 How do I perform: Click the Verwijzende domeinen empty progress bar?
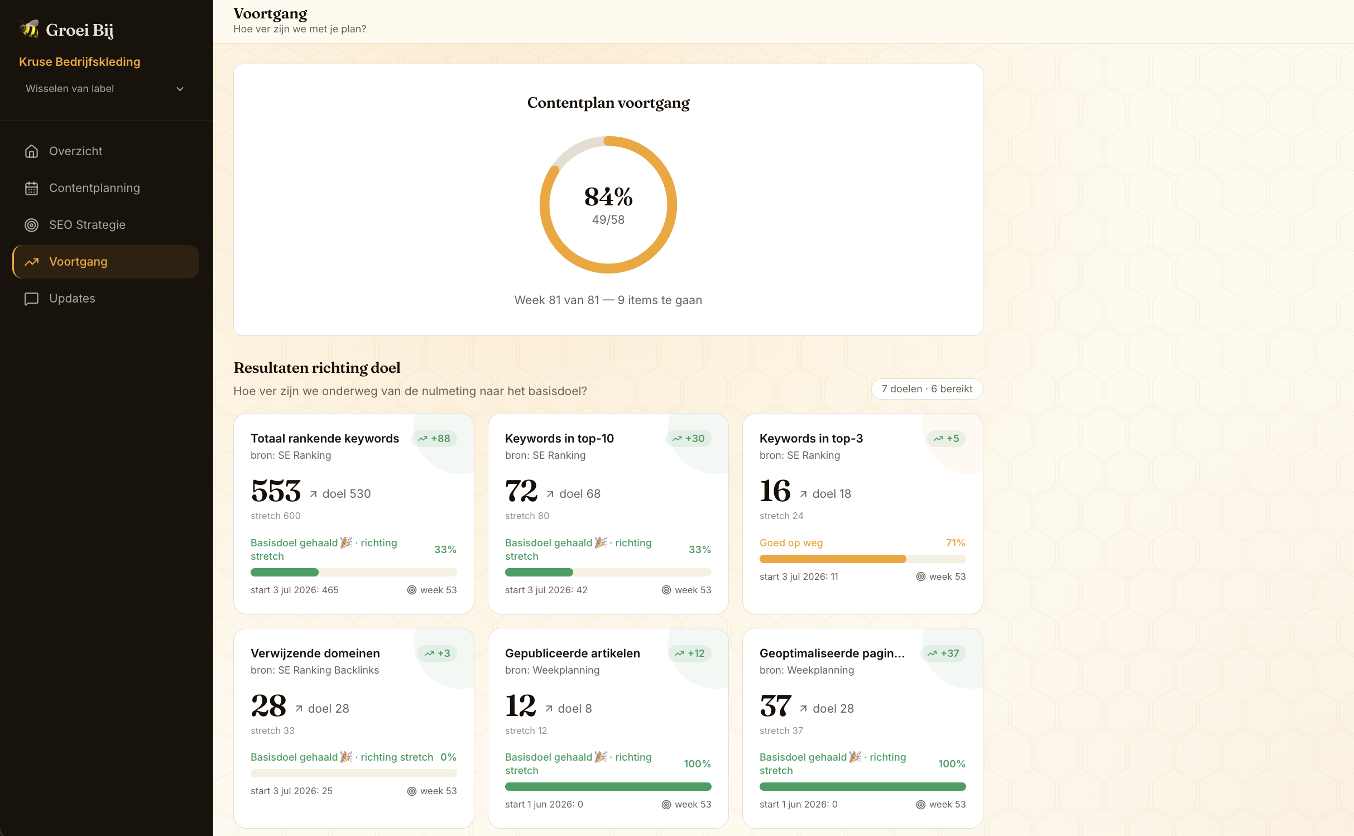point(354,773)
